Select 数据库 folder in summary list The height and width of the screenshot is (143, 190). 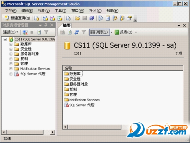coord(75,74)
